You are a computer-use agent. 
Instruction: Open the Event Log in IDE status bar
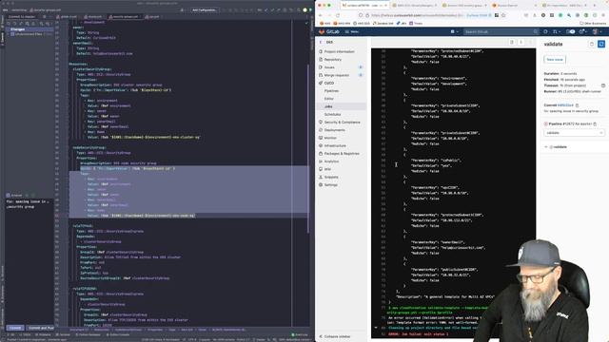(300, 334)
